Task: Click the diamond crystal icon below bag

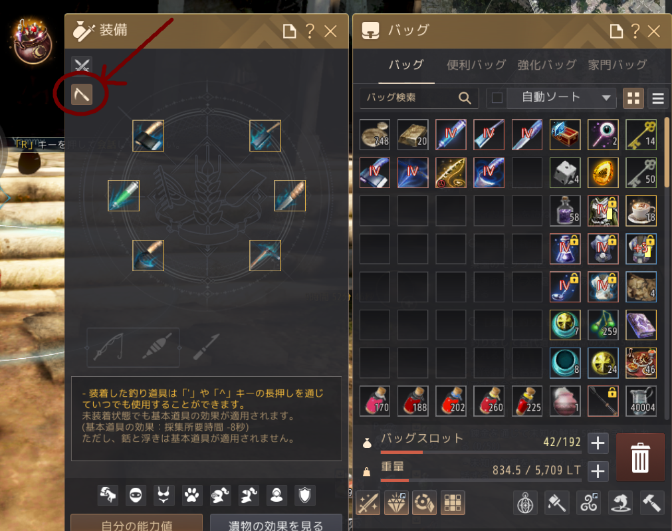Action: pyautogui.click(x=396, y=502)
